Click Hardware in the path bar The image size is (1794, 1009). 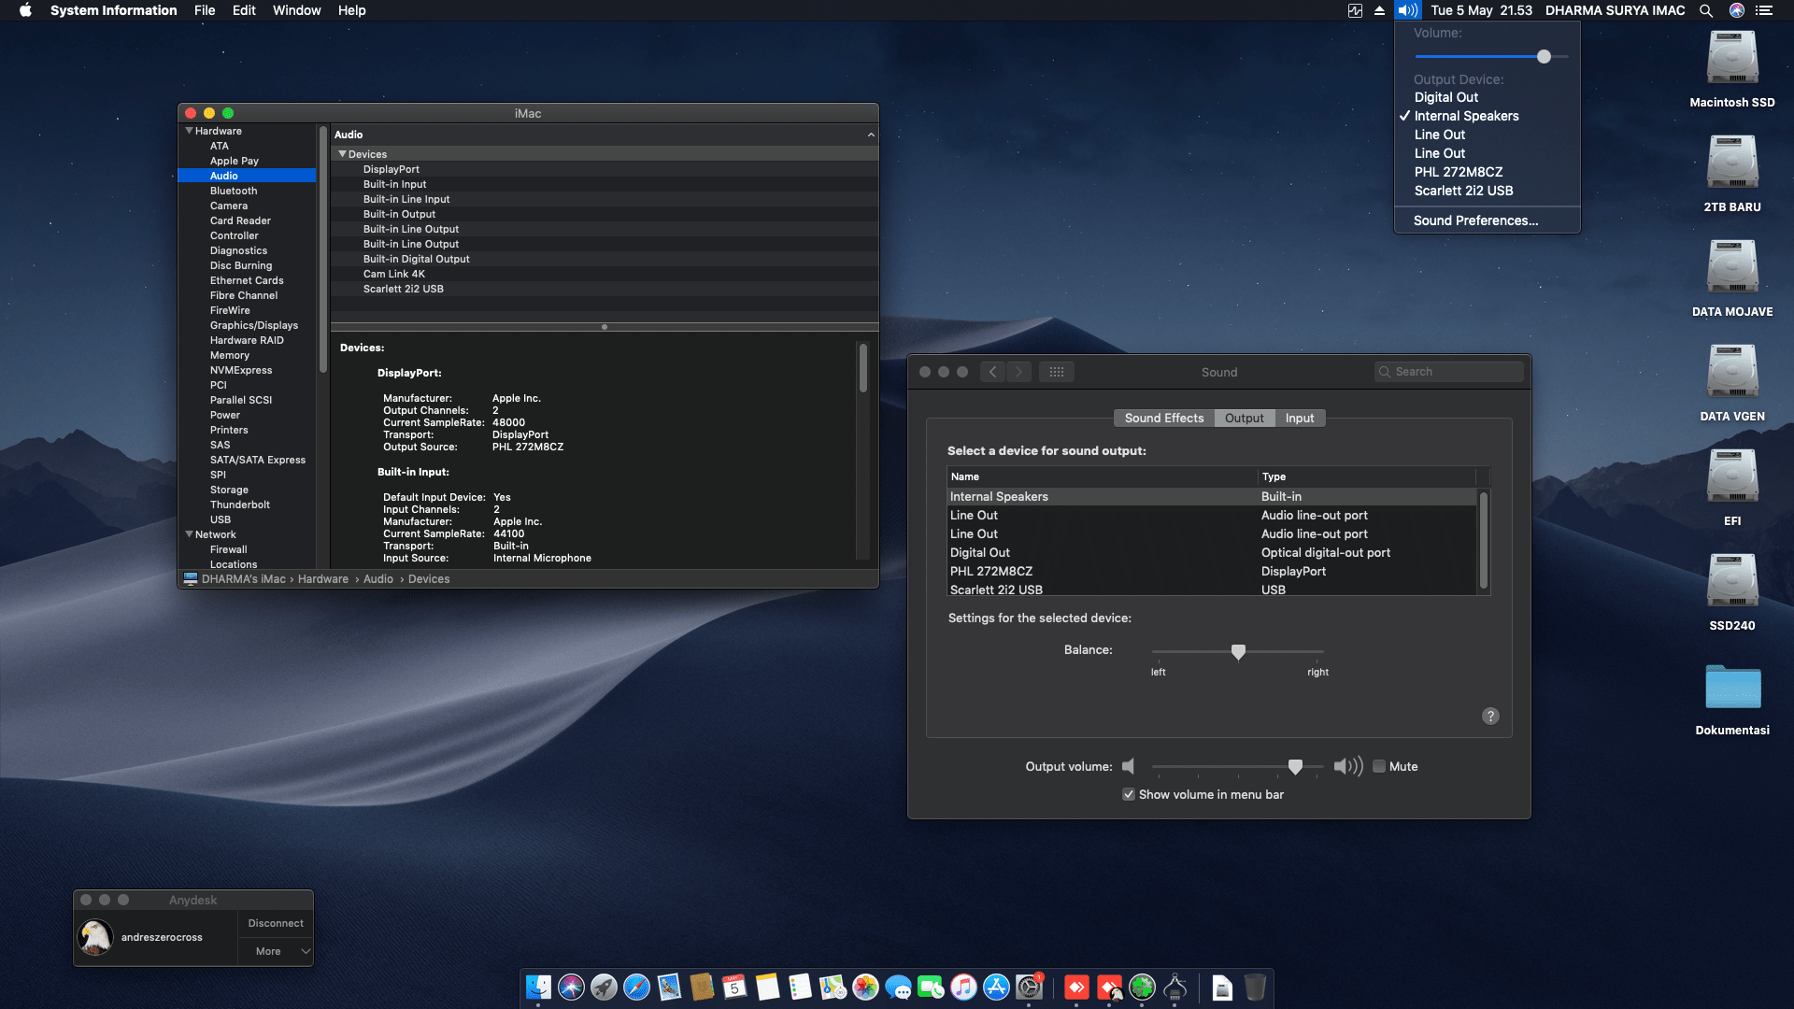tap(322, 579)
